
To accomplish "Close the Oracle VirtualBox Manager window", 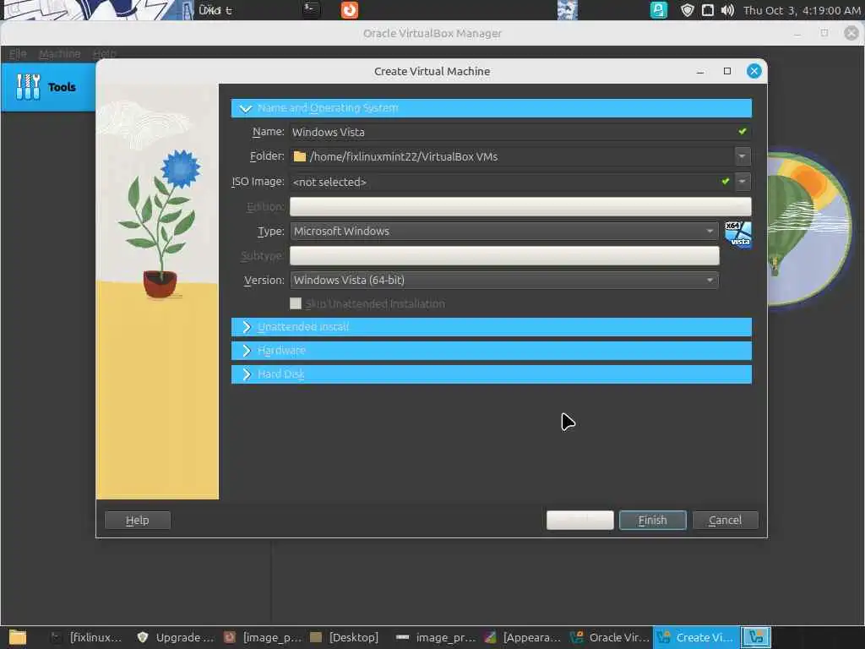I will (851, 33).
